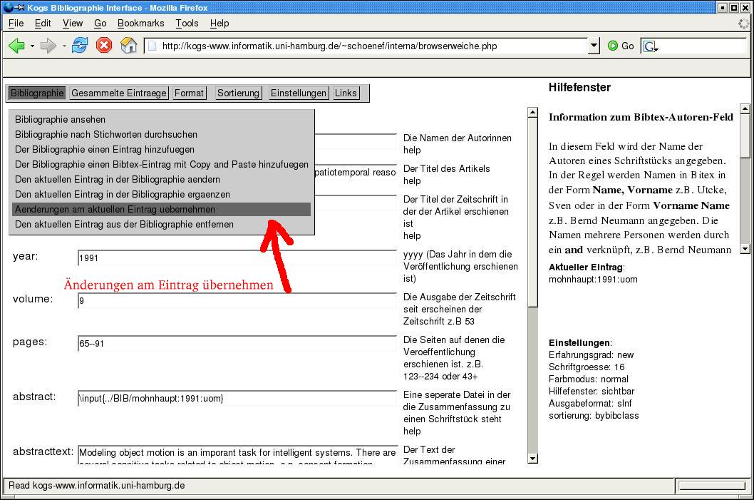Viewport: 754px width, 500px height.
Task: Click the green Go button
Action: [x=621, y=46]
